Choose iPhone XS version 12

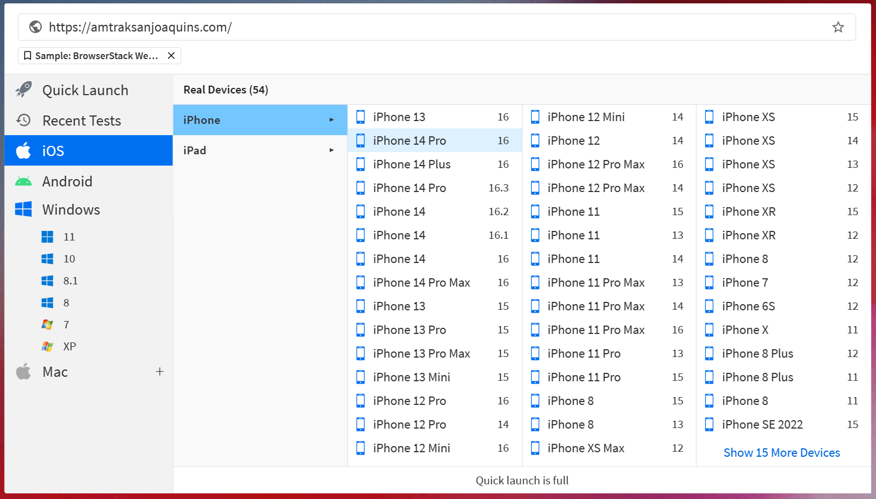pos(784,188)
